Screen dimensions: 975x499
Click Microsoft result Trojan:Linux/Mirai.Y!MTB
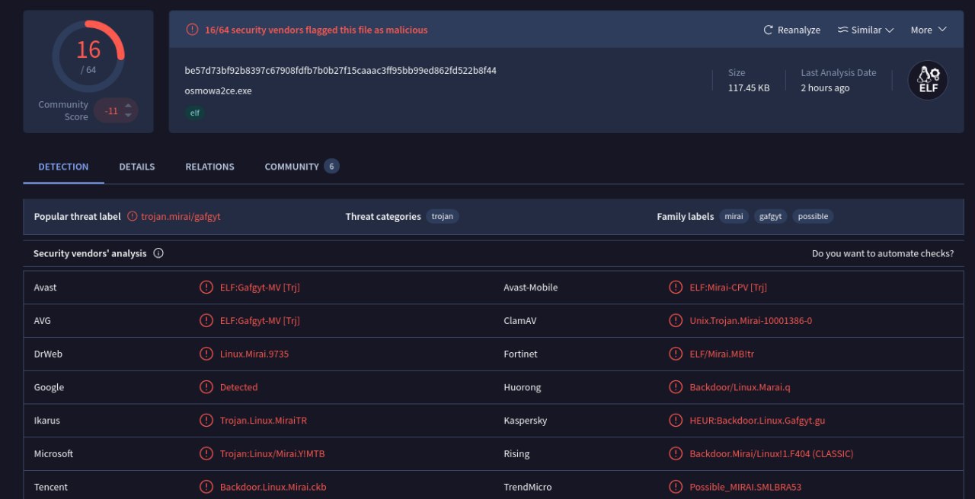273,453
